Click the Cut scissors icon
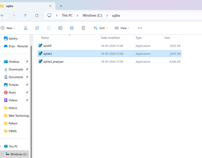The image size is (202, 158). (x=25, y=28)
